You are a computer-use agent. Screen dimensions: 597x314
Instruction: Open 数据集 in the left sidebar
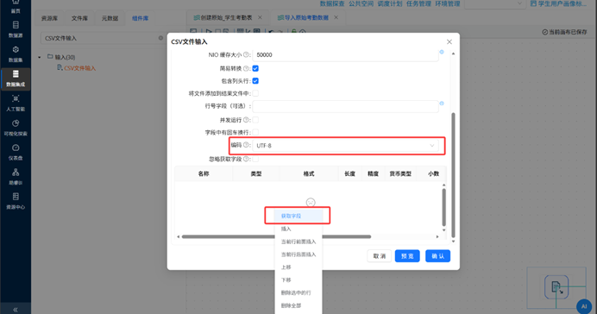(16, 54)
